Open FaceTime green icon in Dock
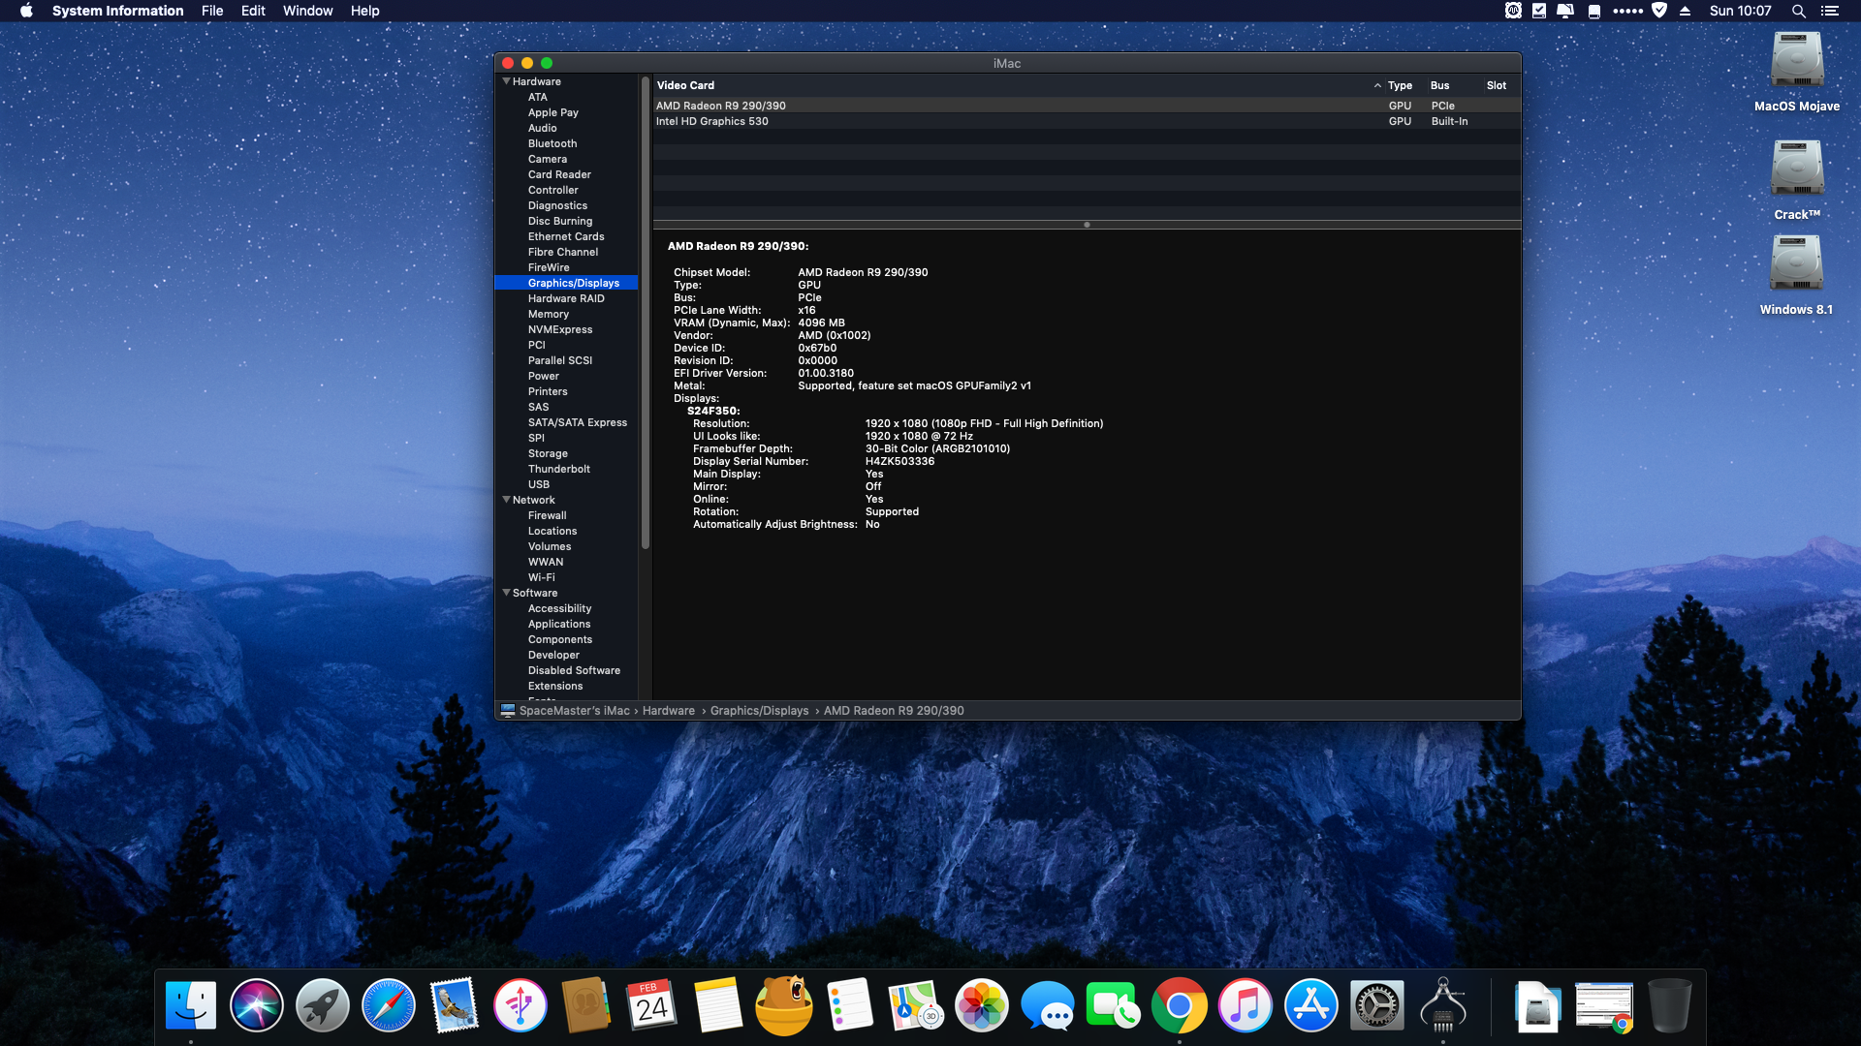The width and height of the screenshot is (1861, 1046). coord(1114,1005)
